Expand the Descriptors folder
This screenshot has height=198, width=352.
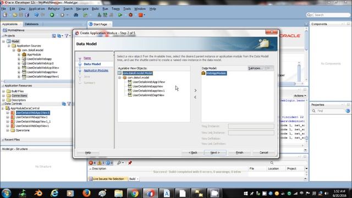point(4,100)
